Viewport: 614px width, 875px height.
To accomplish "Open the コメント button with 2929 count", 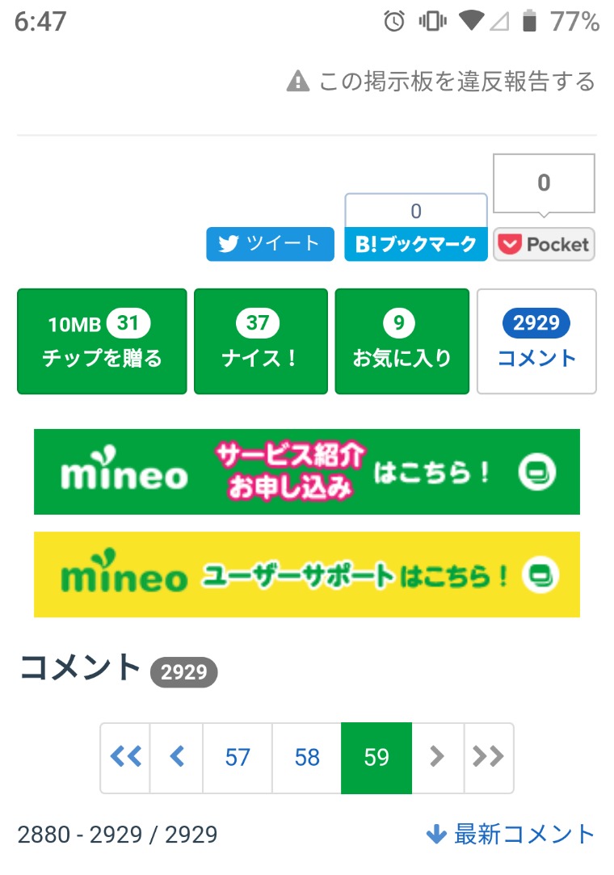I will pos(536,341).
